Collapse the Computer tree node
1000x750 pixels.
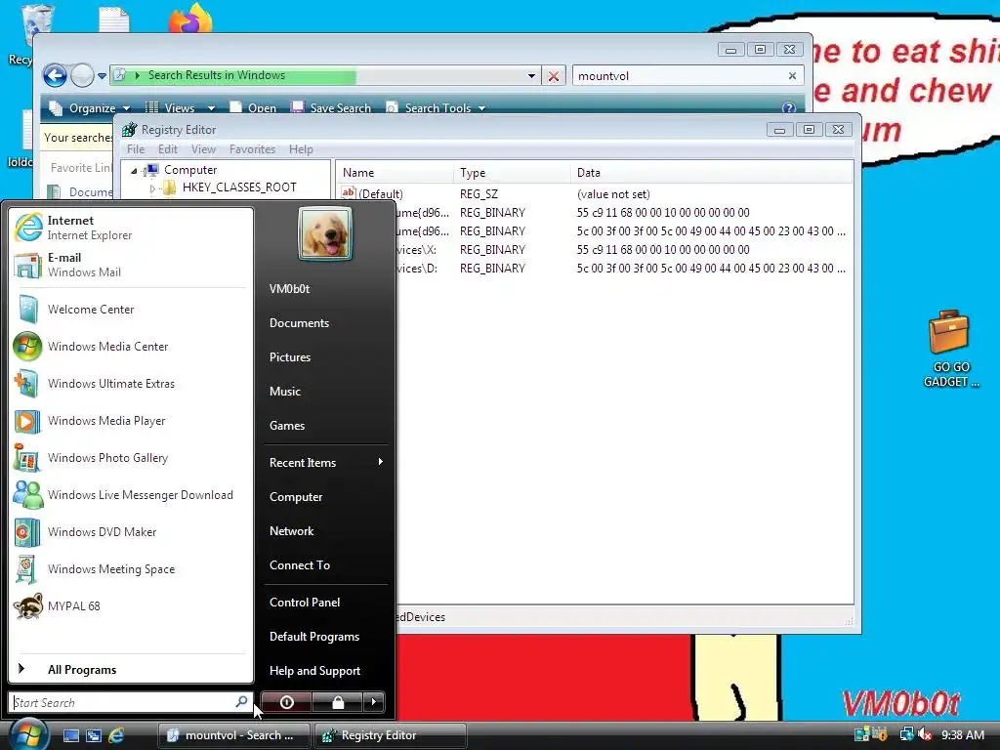click(134, 170)
